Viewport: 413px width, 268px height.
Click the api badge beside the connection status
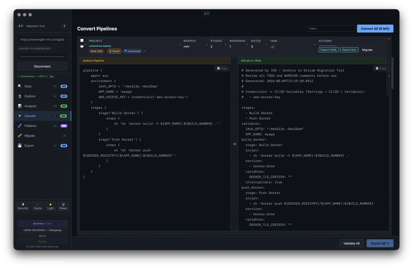coord(52,76)
